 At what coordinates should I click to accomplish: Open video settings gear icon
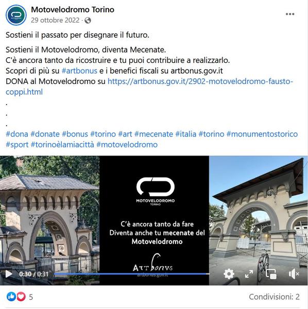coord(229,274)
